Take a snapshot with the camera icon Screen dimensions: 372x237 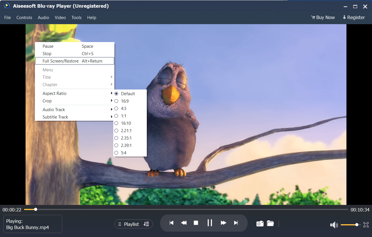(260, 224)
